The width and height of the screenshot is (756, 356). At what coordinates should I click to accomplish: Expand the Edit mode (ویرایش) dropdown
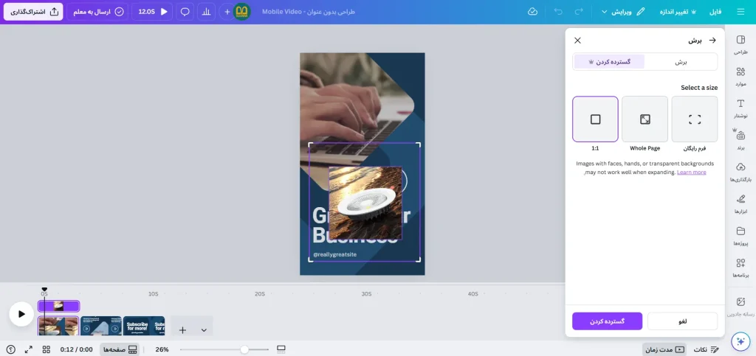pyautogui.click(x=623, y=12)
